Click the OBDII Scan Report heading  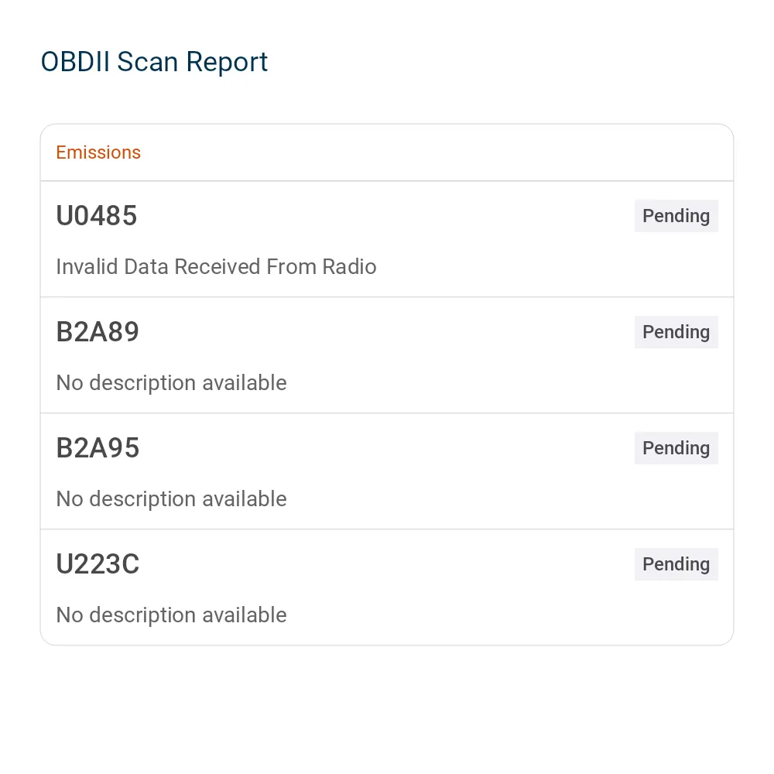154,62
